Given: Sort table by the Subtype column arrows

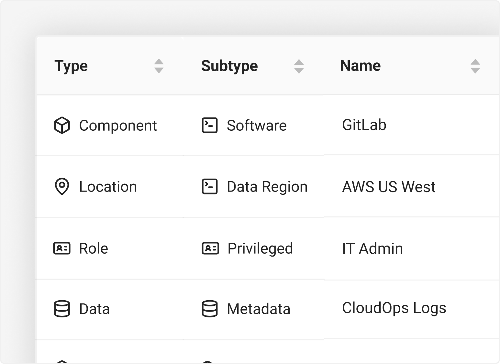Looking at the screenshot, I should click(299, 66).
